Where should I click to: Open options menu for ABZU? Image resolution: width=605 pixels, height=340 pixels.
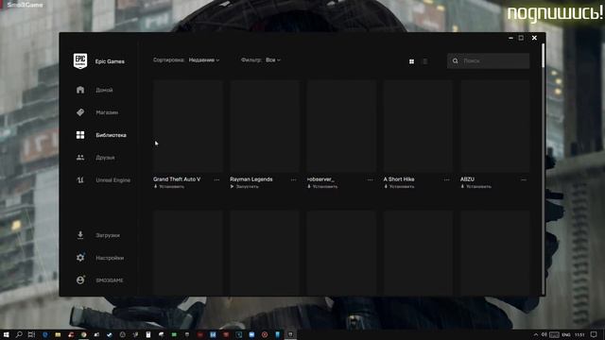(524, 179)
